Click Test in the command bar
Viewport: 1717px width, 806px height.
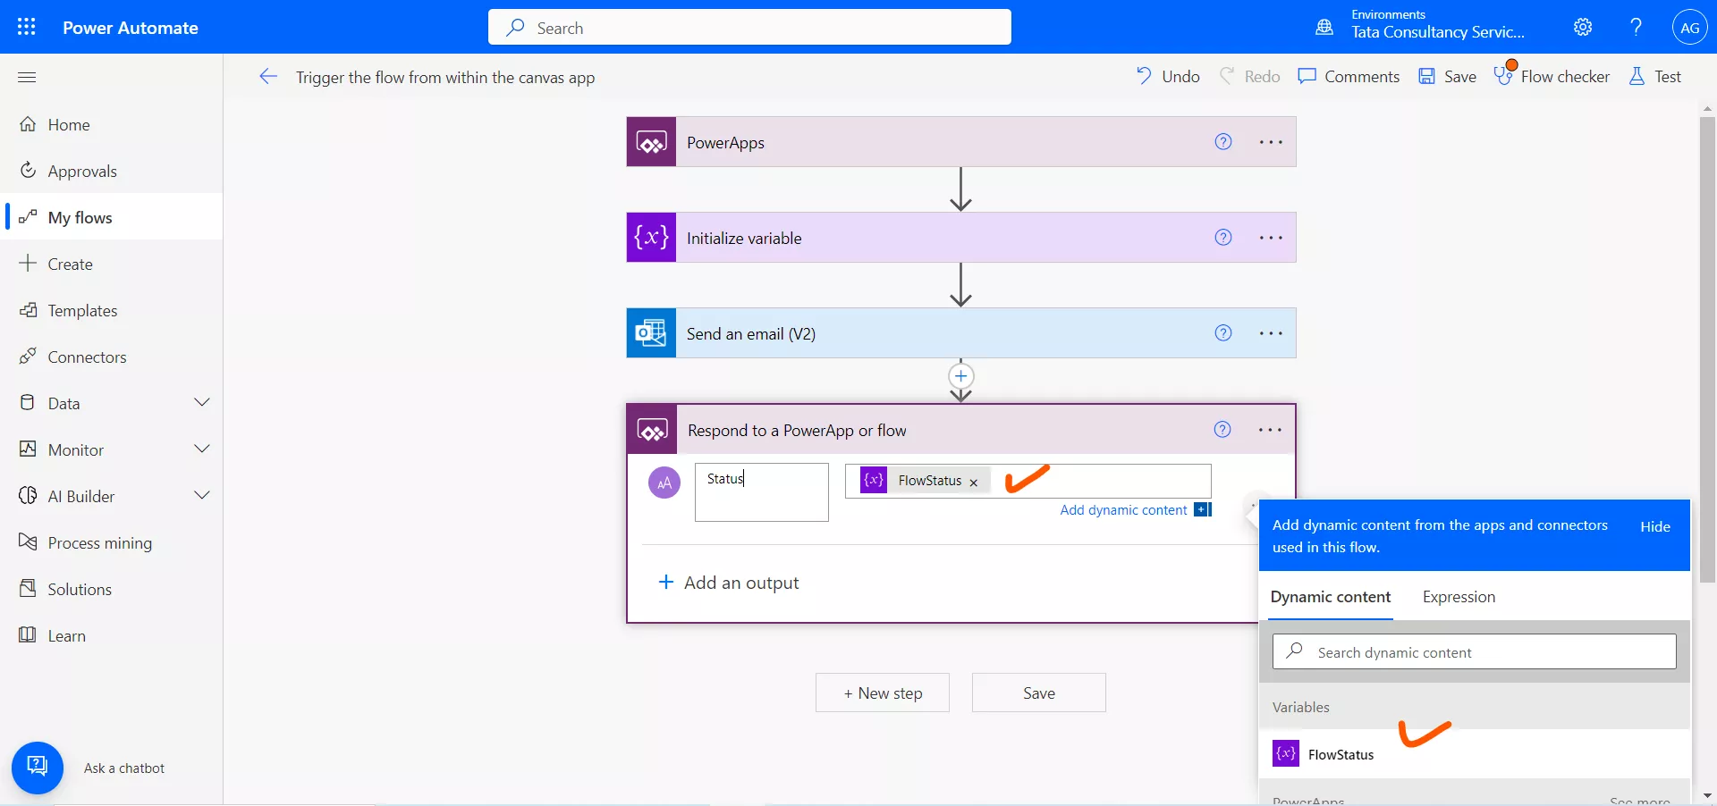tap(1655, 77)
